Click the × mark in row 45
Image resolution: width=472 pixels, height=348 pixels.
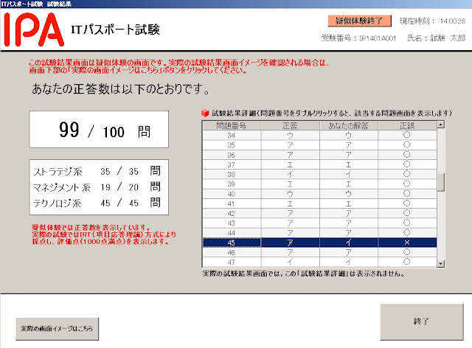(x=407, y=243)
